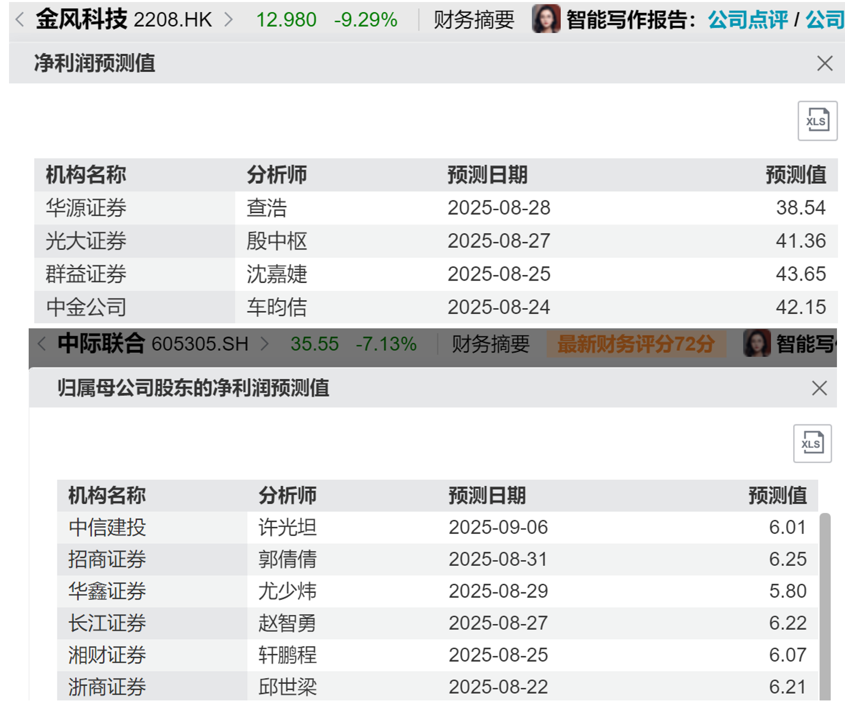Click forecast date 2025-09-06
845x713 pixels.
click(x=498, y=527)
